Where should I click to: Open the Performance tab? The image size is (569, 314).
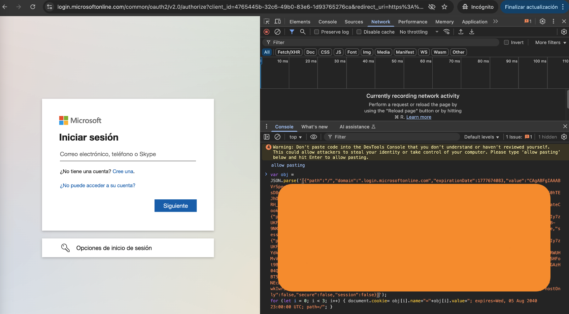[x=413, y=22]
